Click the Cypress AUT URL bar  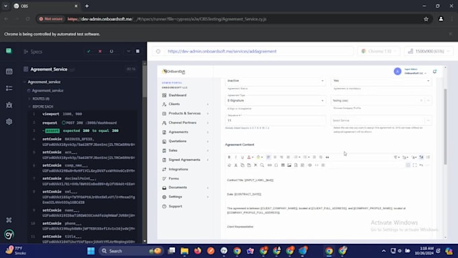pyautogui.click(x=253, y=51)
